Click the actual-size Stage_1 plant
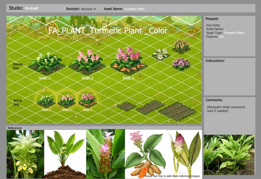 tap(46, 101)
